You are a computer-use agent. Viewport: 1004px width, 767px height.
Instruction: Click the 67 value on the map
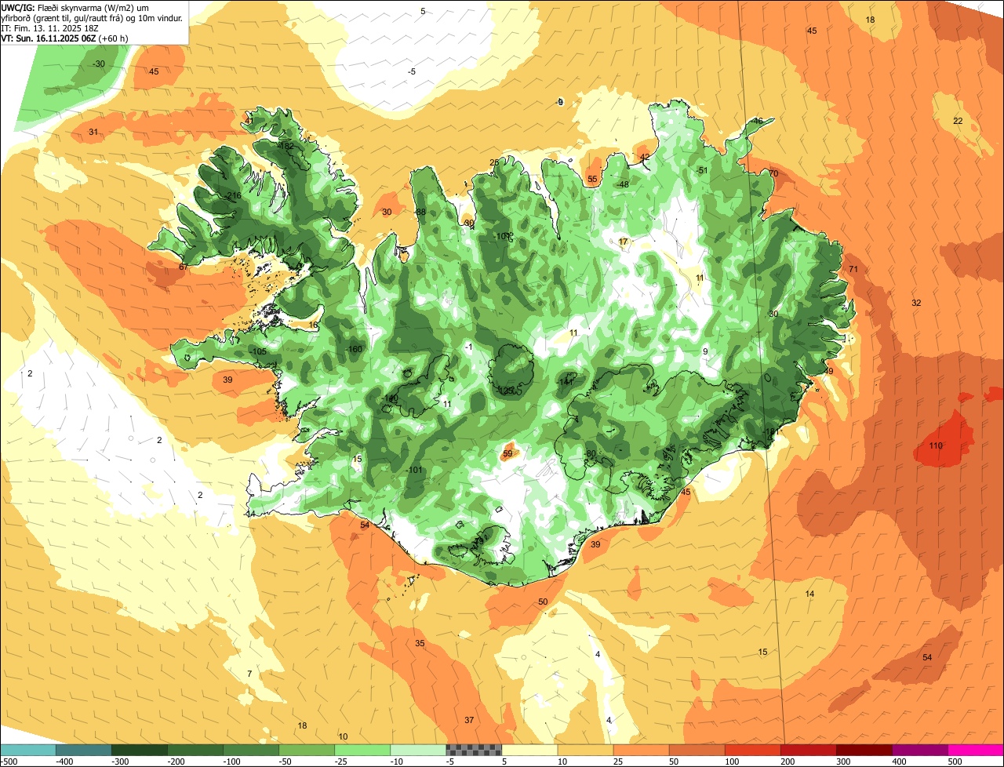(x=184, y=267)
